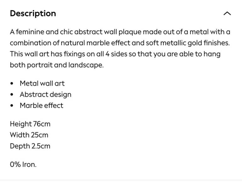Click the line starting 'This wall art has fixings'
This screenshot has height=182, width=242.
pyautogui.click(x=115, y=54)
